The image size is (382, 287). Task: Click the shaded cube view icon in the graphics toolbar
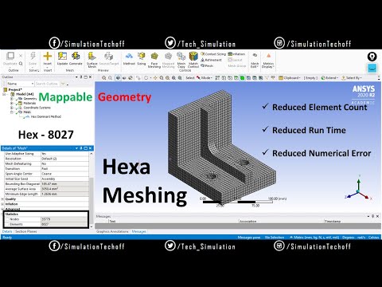[x=118, y=78]
